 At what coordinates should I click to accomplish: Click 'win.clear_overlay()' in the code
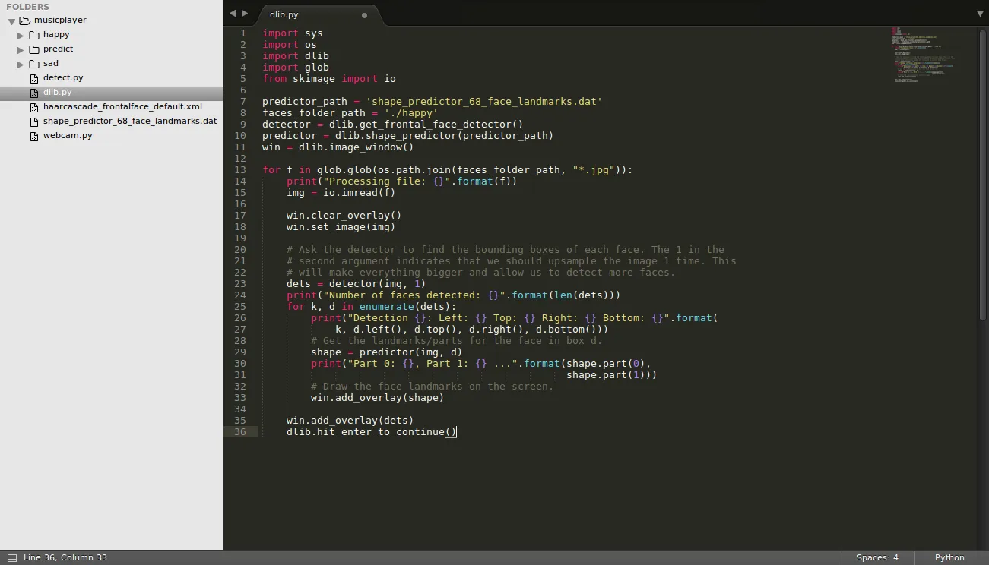point(344,216)
